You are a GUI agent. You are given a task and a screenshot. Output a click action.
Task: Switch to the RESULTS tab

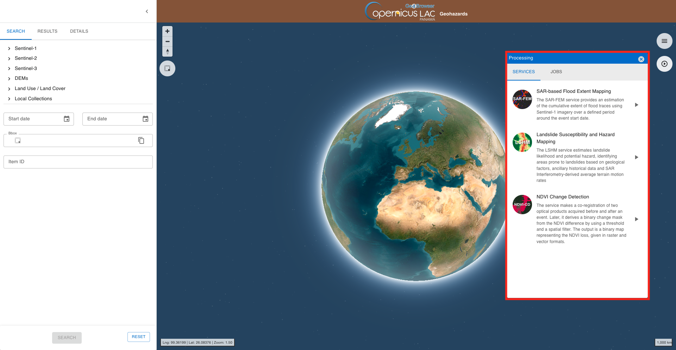point(47,31)
